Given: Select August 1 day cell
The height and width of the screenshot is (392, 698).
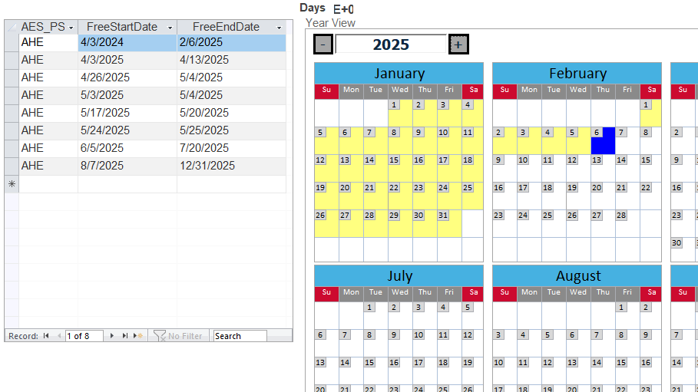Looking at the screenshot, I should point(627,315).
